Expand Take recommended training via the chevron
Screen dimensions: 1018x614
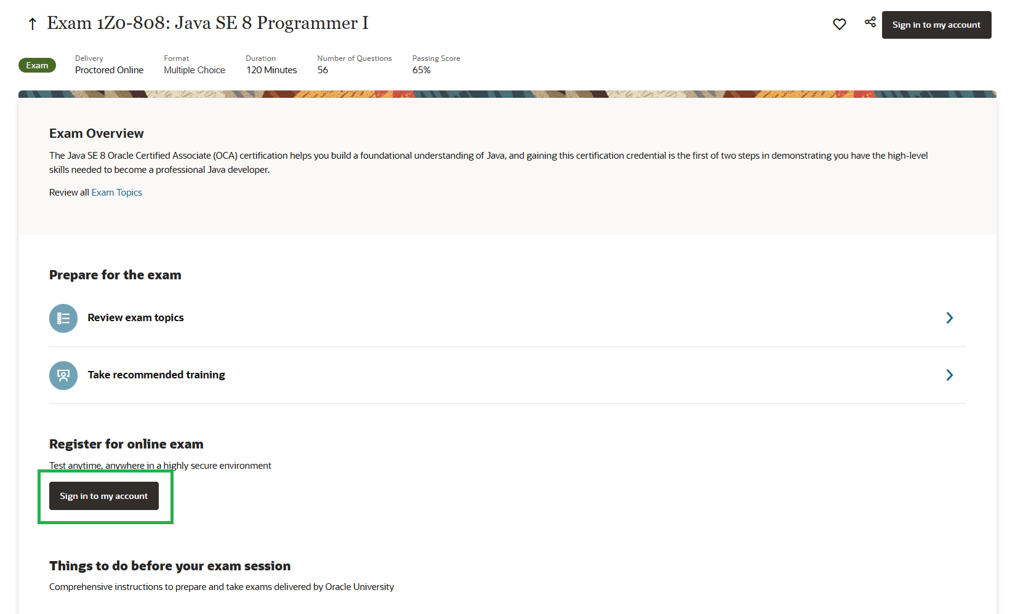click(x=949, y=375)
